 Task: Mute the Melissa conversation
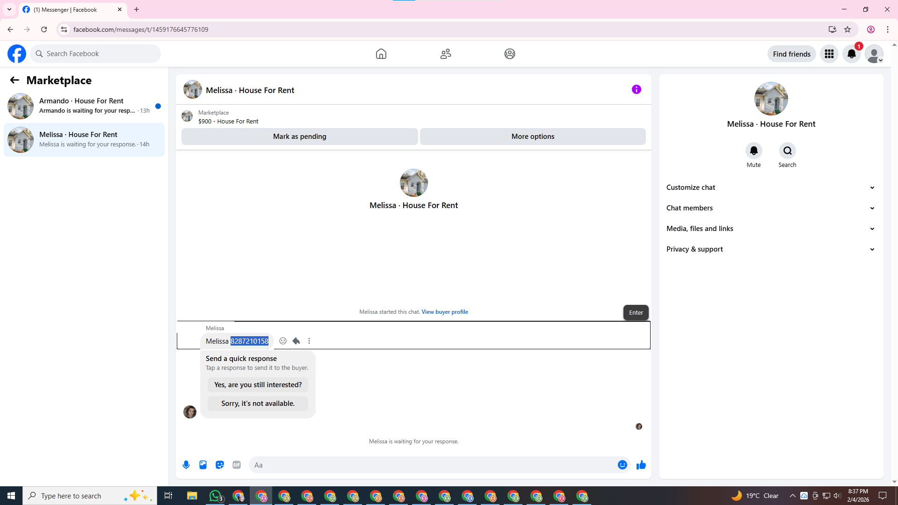[753, 151]
